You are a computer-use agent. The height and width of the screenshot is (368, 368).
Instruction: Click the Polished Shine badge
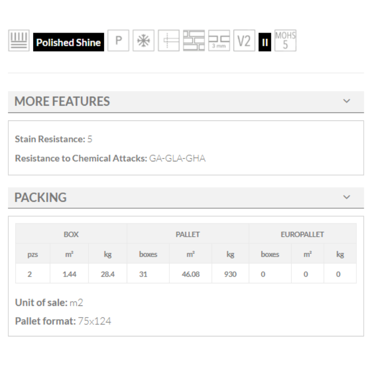pyautogui.click(x=68, y=42)
